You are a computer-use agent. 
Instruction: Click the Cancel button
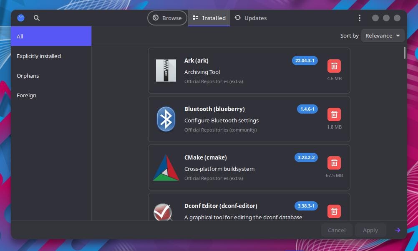(337, 230)
